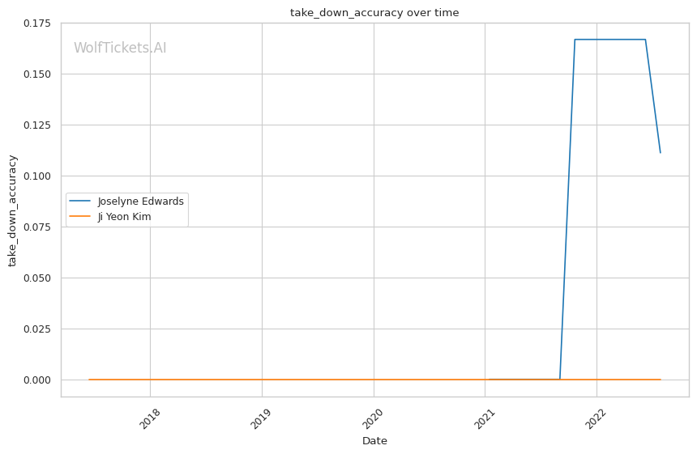Click the 0.125 y-axis tick label

coord(38,125)
